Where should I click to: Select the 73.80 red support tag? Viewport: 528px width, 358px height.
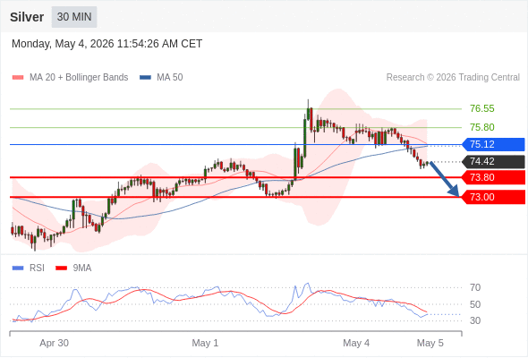tap(493, 177)
